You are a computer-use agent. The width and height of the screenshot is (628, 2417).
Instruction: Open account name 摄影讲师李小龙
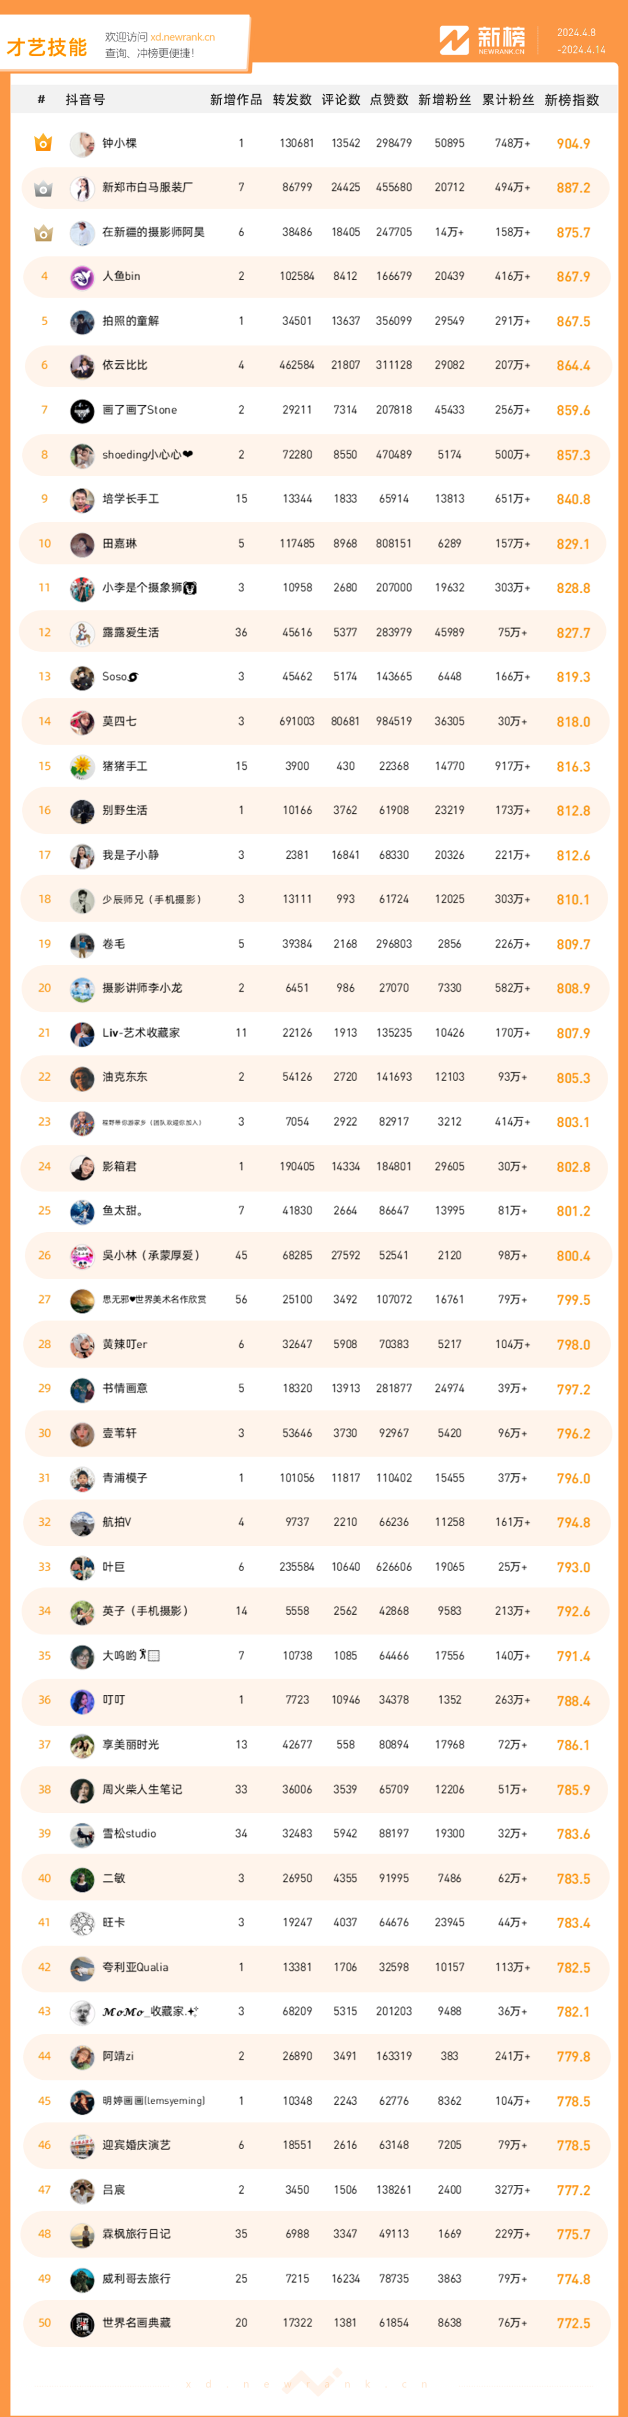[142, 988]
